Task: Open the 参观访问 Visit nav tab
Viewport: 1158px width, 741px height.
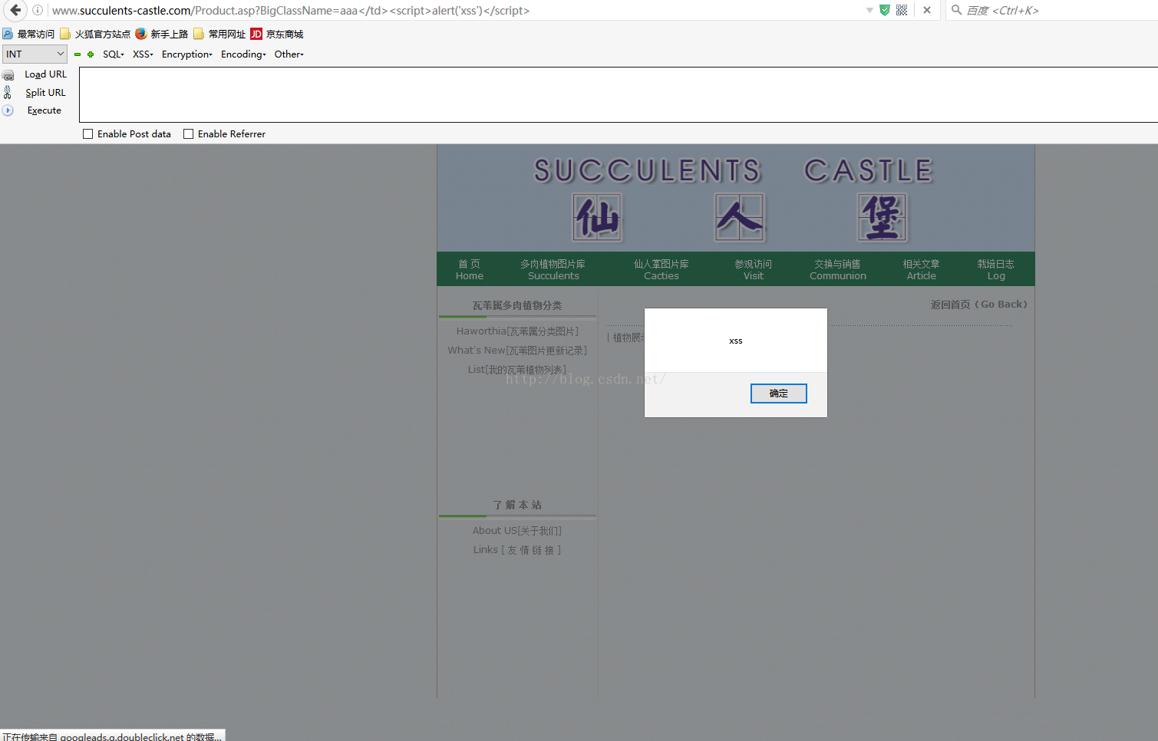Action: [x=754, y=269]
